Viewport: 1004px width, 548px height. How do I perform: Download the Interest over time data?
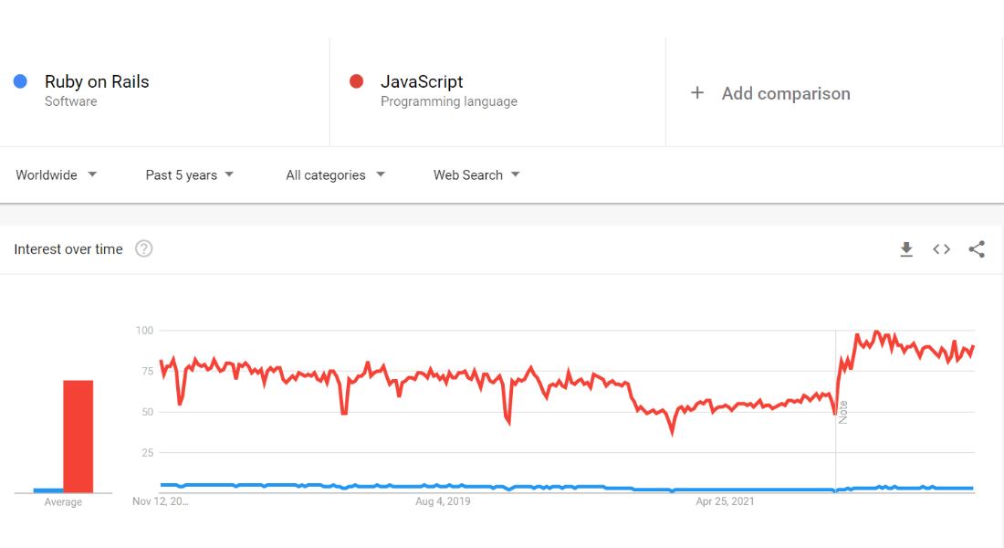tap(906, 249)
